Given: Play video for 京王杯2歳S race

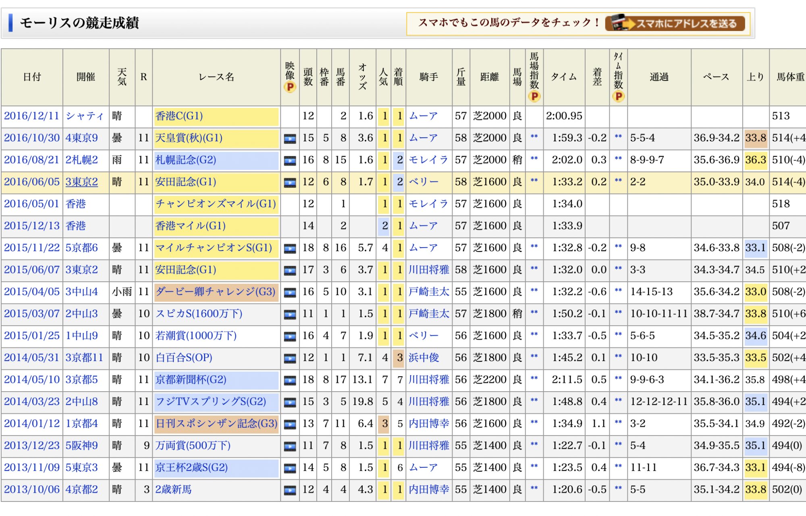Looking at the screenshot, I should point(290,469).
